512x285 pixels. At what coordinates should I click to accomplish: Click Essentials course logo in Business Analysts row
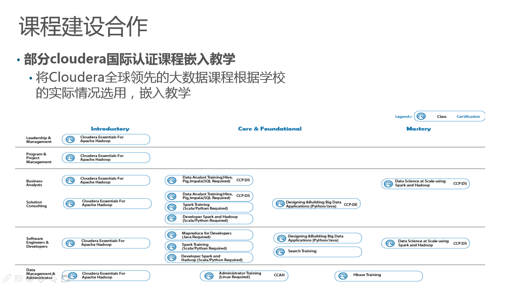pos(70,181)
